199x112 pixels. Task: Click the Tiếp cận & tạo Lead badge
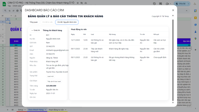pos(54,81)
